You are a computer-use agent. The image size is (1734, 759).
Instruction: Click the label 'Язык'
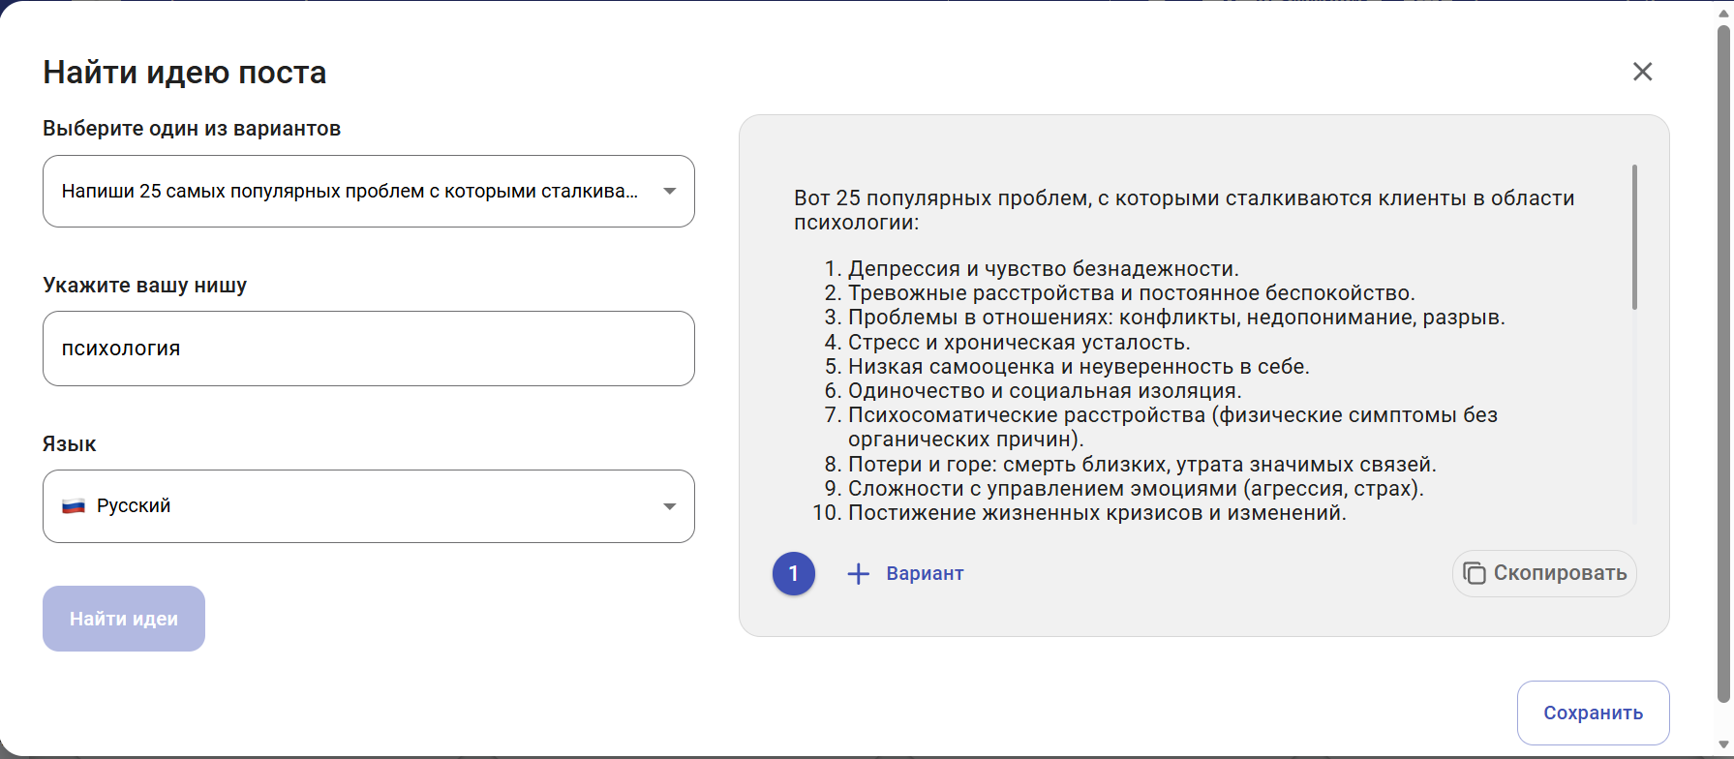coord(70,444)
